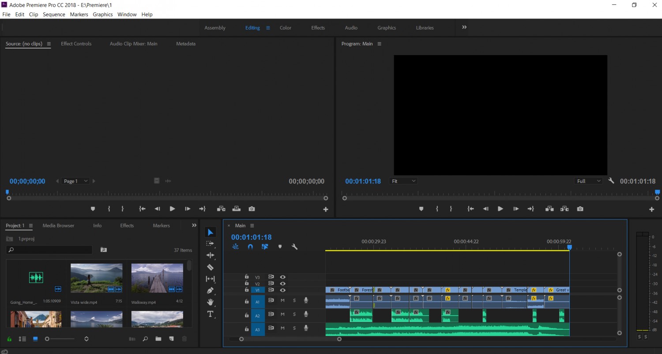Add a marker in the timeline

280,247
